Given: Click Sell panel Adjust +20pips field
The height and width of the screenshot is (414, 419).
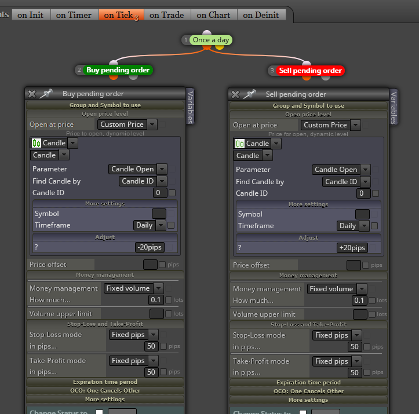Looking at the screenshot, I should pyautogui.click(x=352, y=248).
